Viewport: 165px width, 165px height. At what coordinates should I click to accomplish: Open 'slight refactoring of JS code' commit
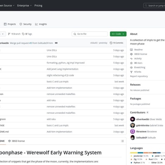60,75
